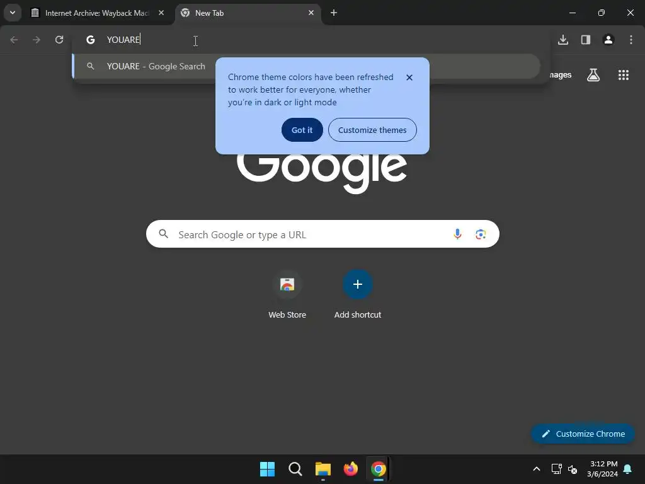Switch to Internet Archive Wayback Machine tab
Viewport: 645px width, 484px height.
pyautogui.click(x=98, y=13)
